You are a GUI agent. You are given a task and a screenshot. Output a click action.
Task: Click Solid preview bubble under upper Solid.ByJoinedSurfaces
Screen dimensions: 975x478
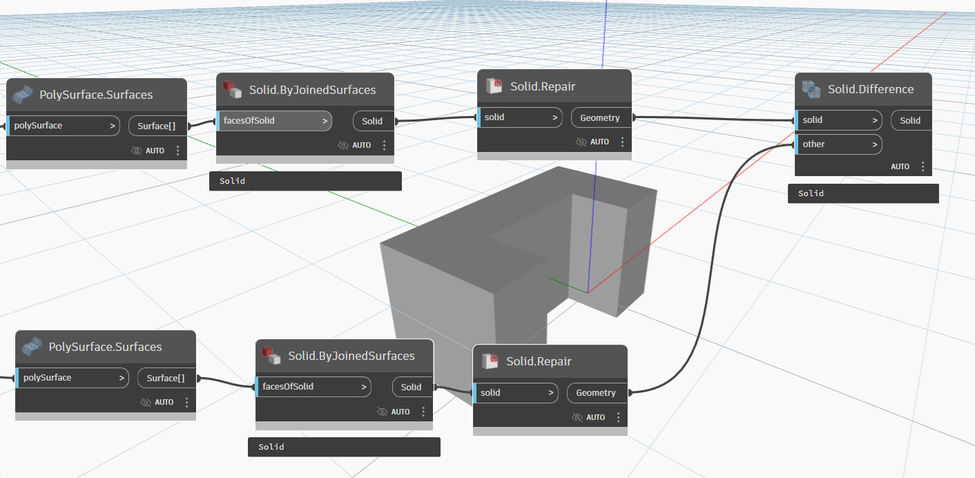305,181
